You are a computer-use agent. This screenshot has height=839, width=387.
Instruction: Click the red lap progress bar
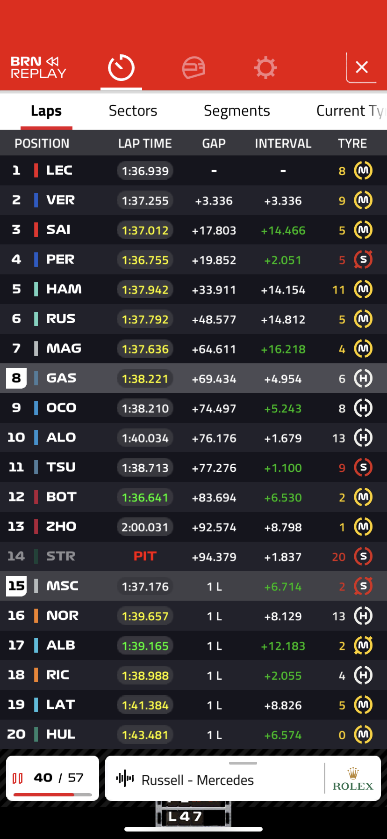point(52,795)
